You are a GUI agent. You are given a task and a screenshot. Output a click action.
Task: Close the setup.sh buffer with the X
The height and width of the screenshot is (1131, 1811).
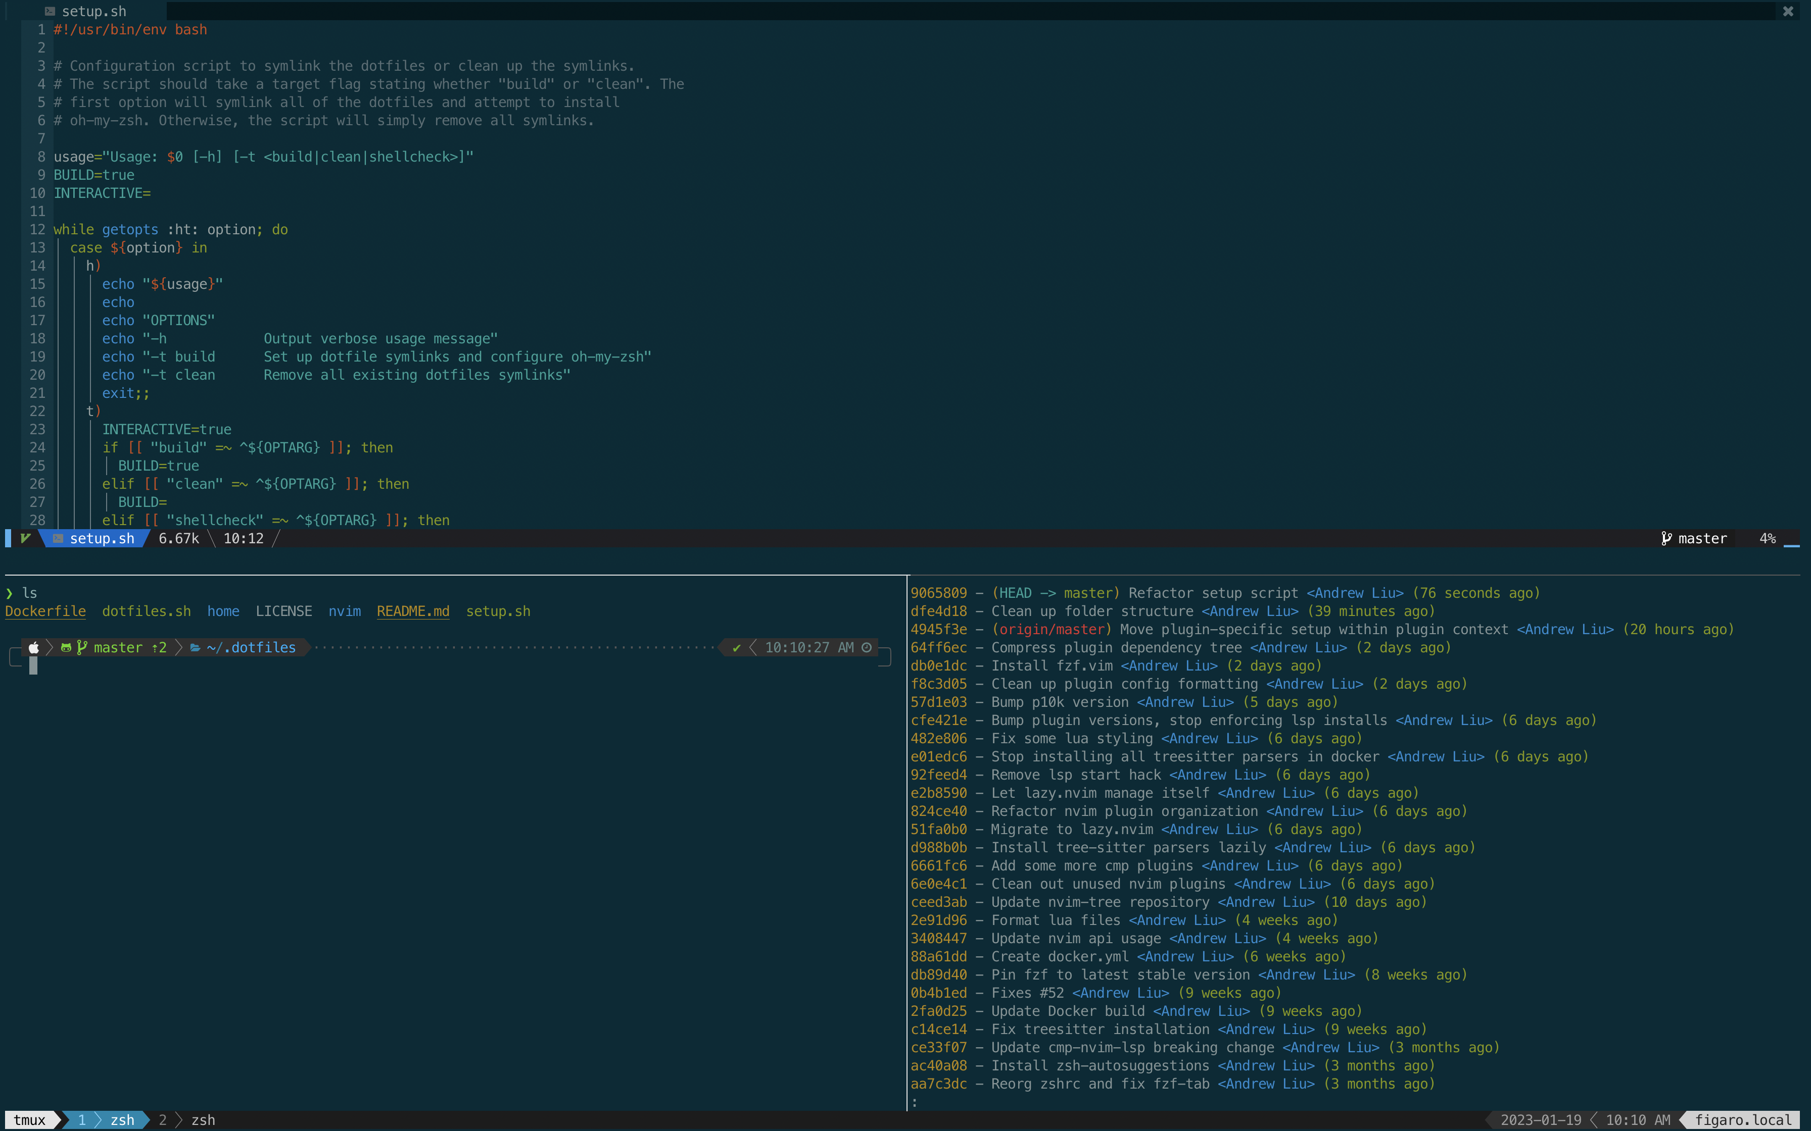pyautogui.click(x=1788, y=11)
